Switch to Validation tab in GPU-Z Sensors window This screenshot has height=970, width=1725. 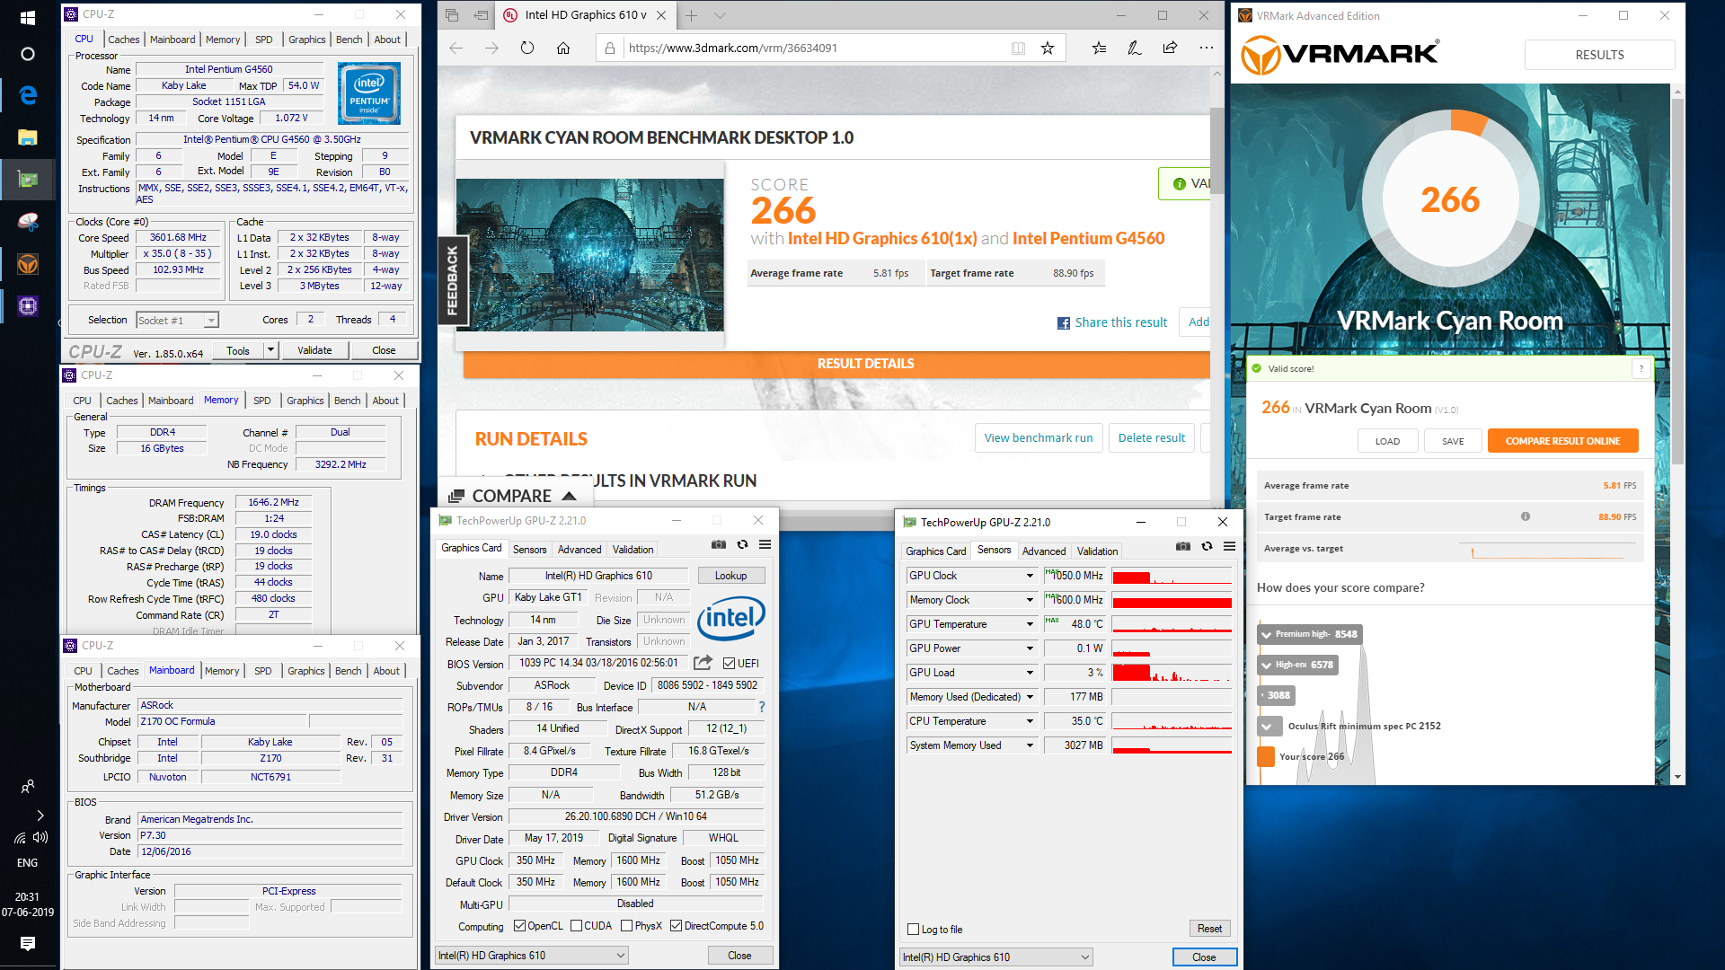pyautogui.click(x=1098, y=551)
